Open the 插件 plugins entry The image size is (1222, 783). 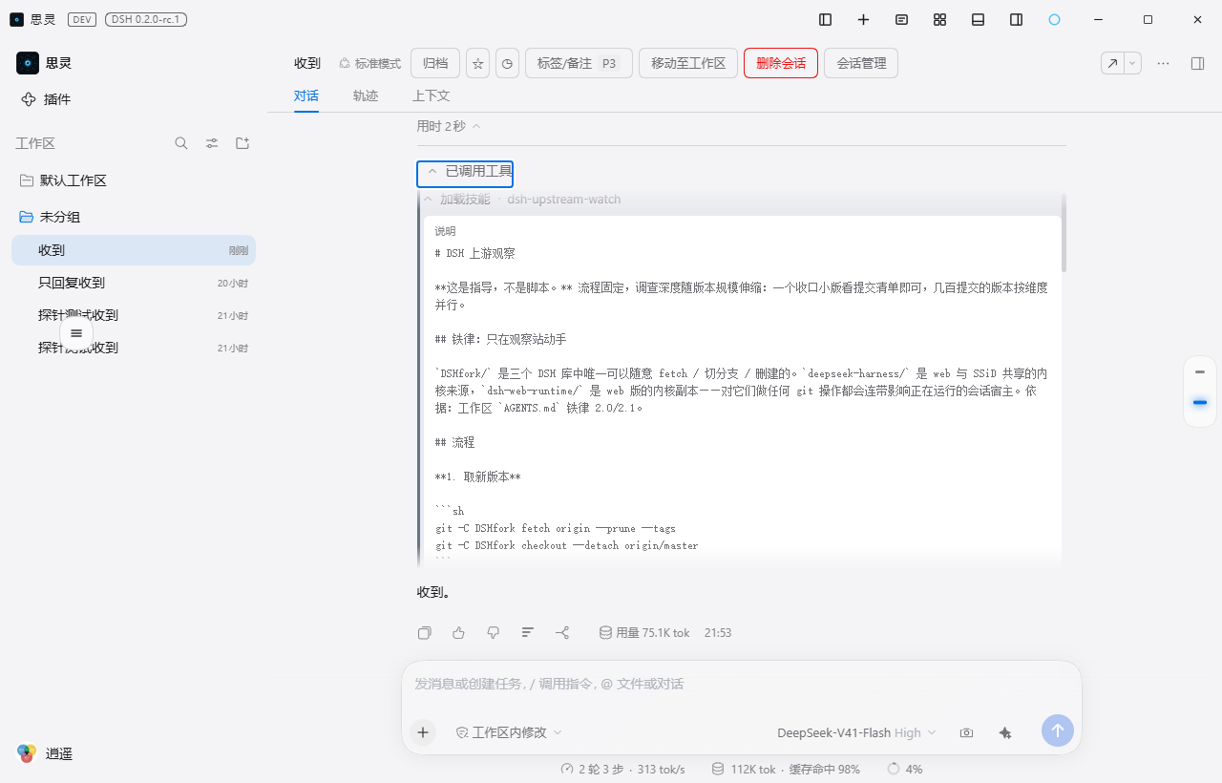(x=46, y=99)
